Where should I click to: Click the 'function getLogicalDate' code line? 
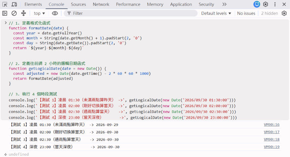(58, 68)
